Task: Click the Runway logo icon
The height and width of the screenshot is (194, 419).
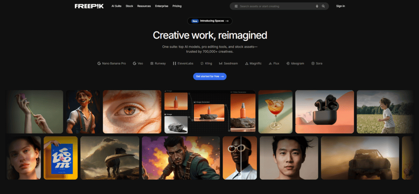Action: pyautogui.click(x=152, y=64)
